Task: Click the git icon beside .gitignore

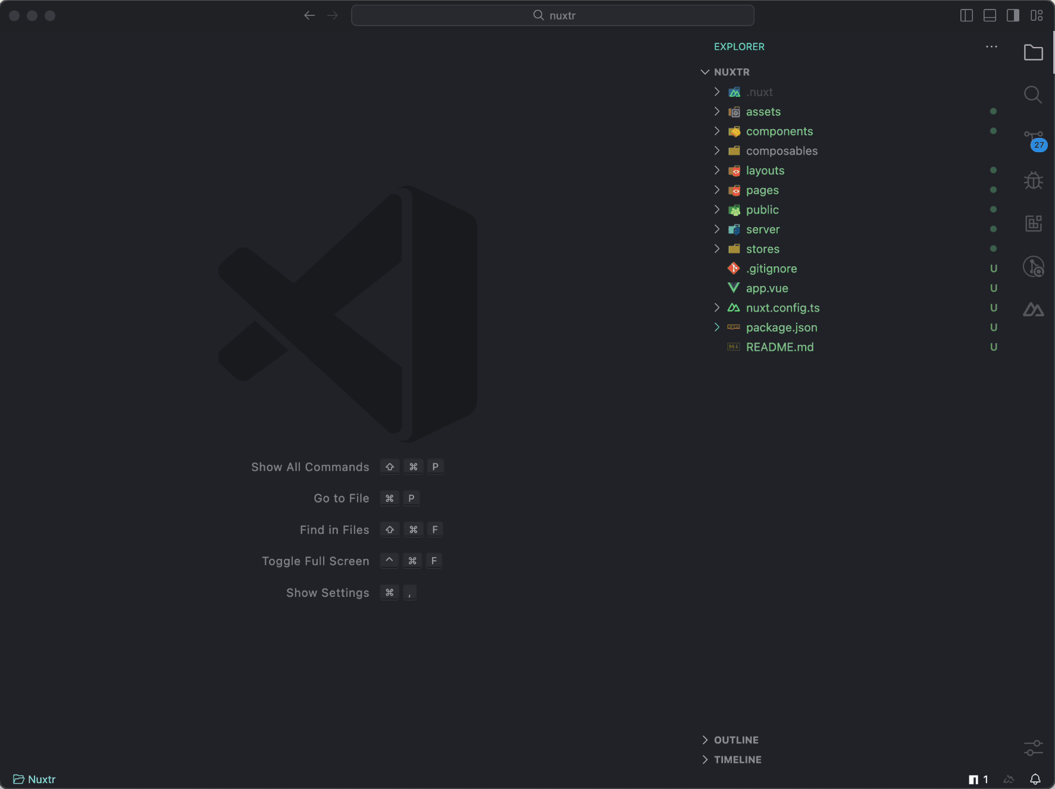Action: click(x=734, y=268)
